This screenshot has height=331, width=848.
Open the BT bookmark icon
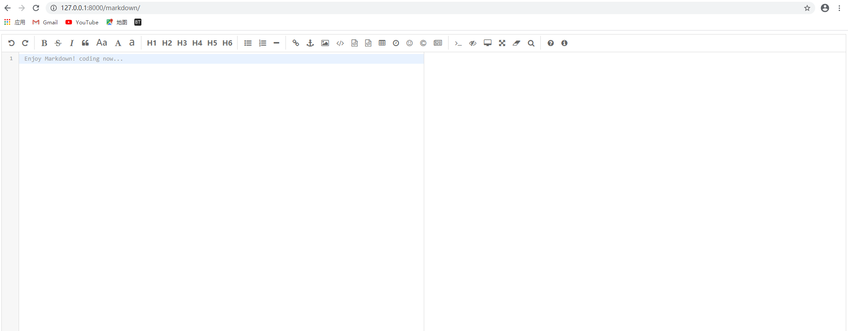pyautogui.click(x=138, y=22)
